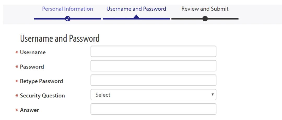This screenshot has width=282, height=120.
Task: Jump to the Review and Submit step
Action: (x=205, y=9)
